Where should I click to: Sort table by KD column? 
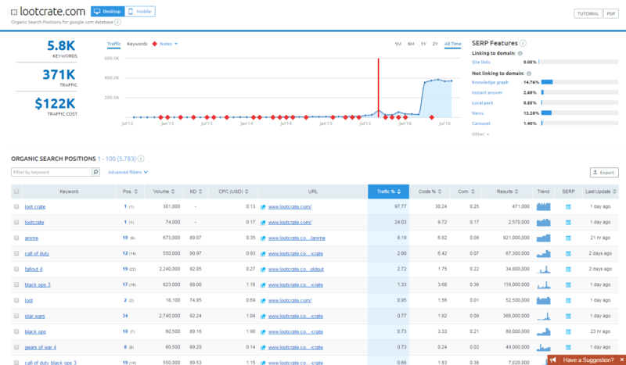tap(196, 191)
